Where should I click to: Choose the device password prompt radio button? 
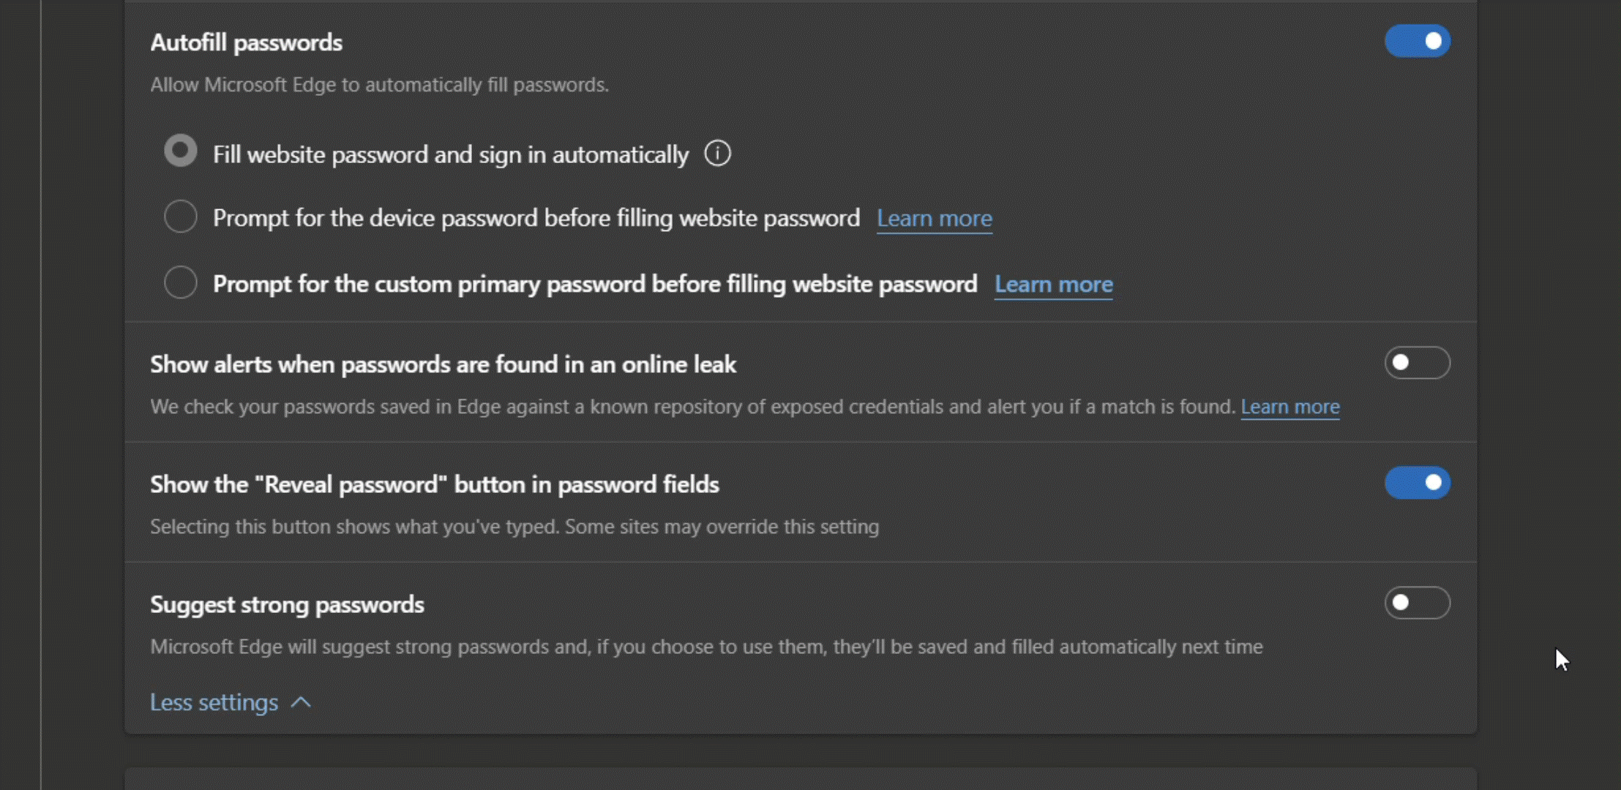pos(181,217)
